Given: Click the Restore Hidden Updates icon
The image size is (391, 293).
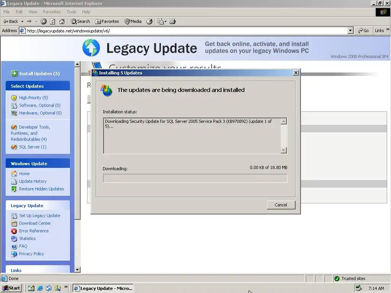Looking at the screenshot, I should coord(14,189).
